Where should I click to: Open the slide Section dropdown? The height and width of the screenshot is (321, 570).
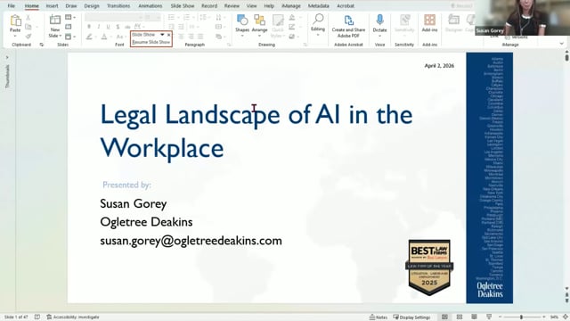(69, 37)
